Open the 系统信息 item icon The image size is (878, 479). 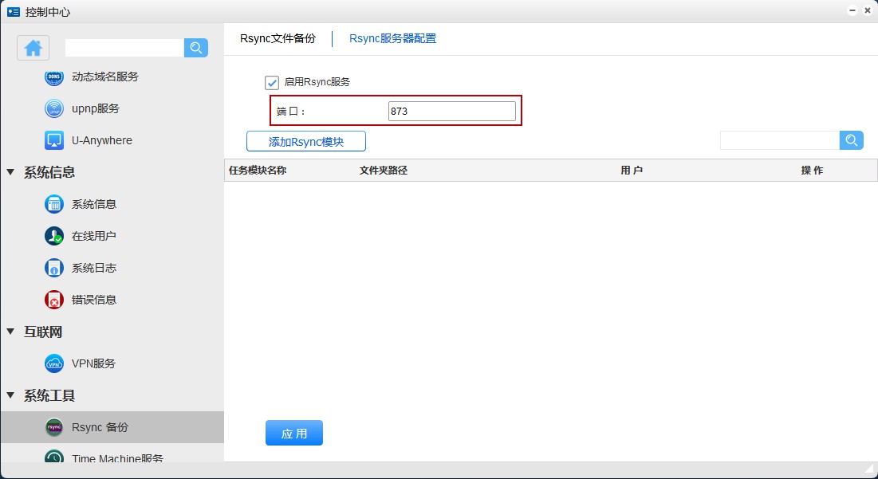pyautogui.click(x=54, y=205)
